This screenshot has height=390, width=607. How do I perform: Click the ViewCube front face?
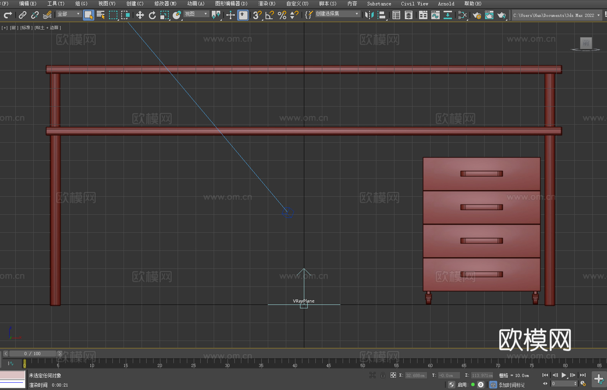(586, 43)
